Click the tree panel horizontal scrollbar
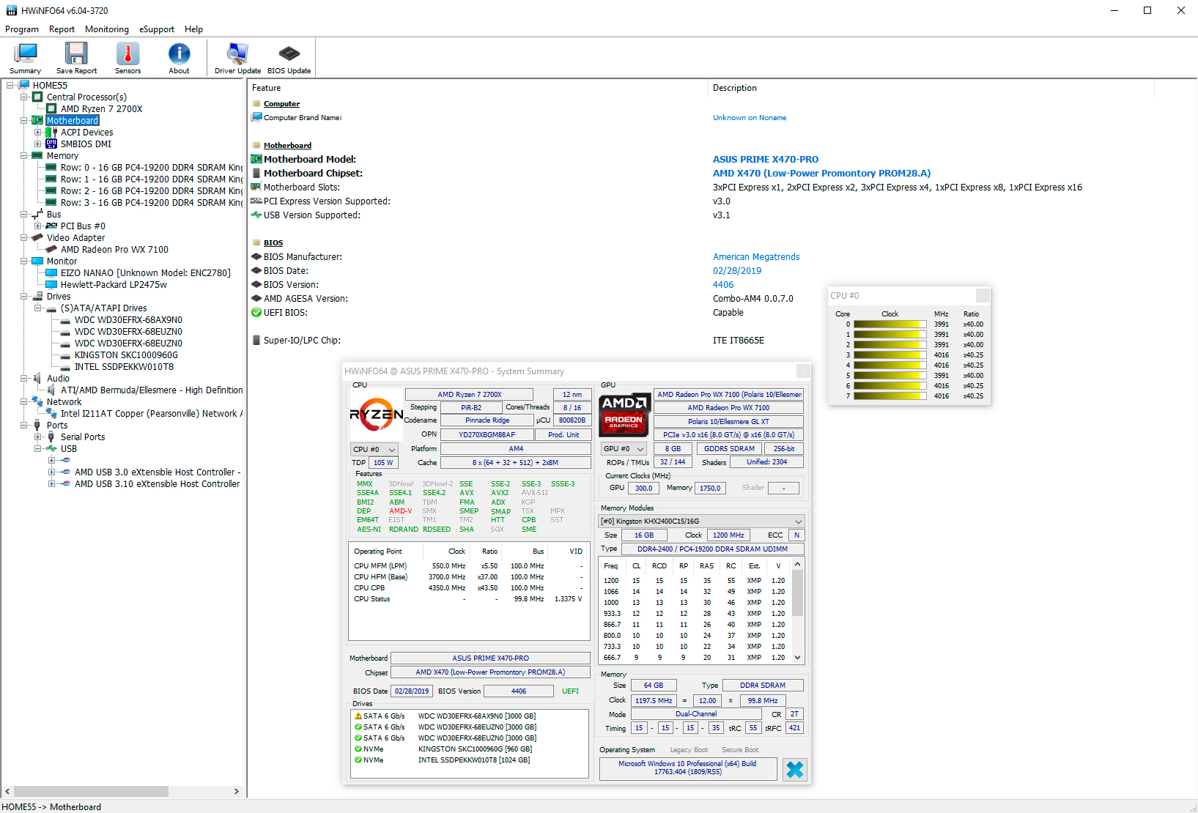1198x813 pixels. click(x=92, y=791)
